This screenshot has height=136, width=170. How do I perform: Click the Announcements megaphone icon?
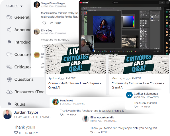[x=9, y=30]
